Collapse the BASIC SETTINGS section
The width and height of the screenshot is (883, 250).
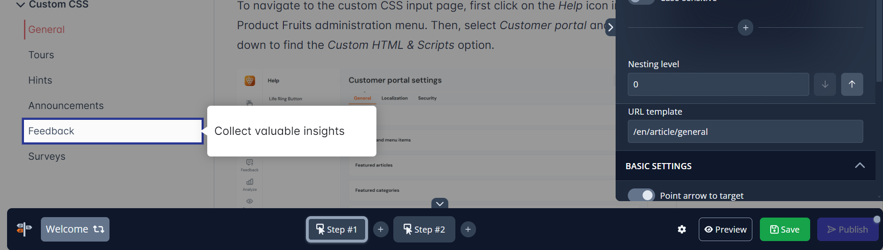[860, 165]
